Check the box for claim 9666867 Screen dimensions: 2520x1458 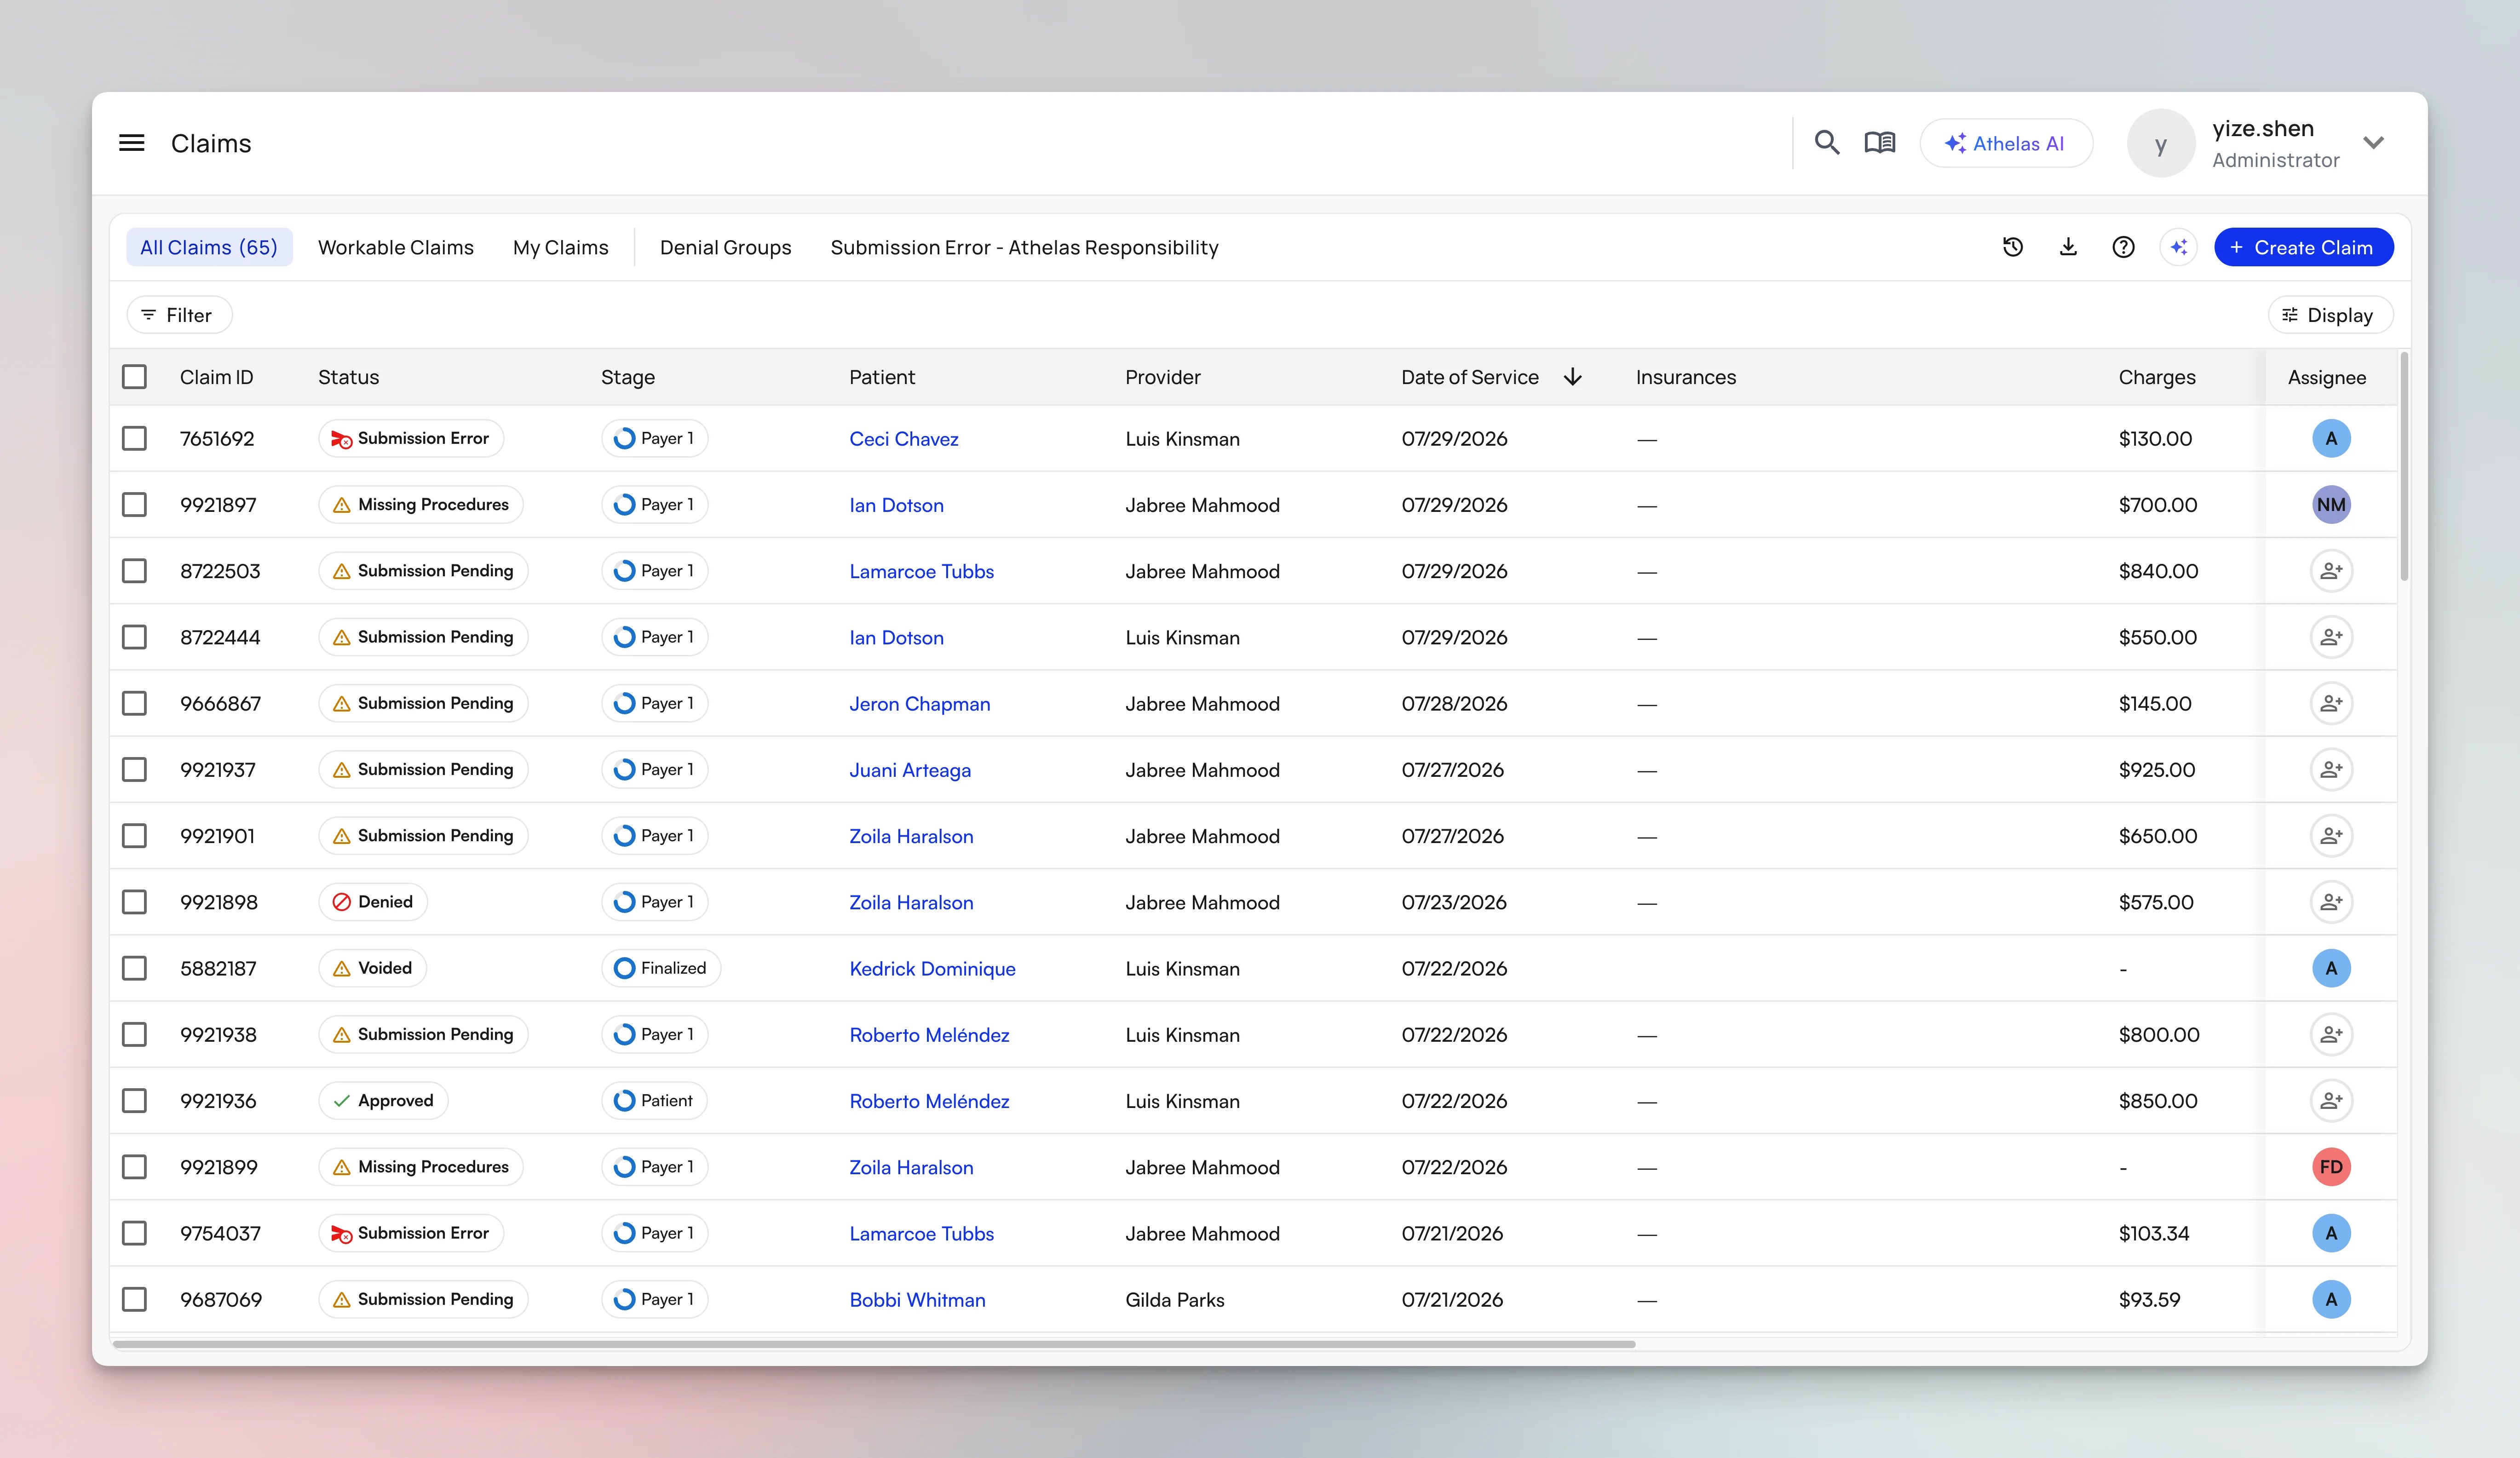coord(134,703)
